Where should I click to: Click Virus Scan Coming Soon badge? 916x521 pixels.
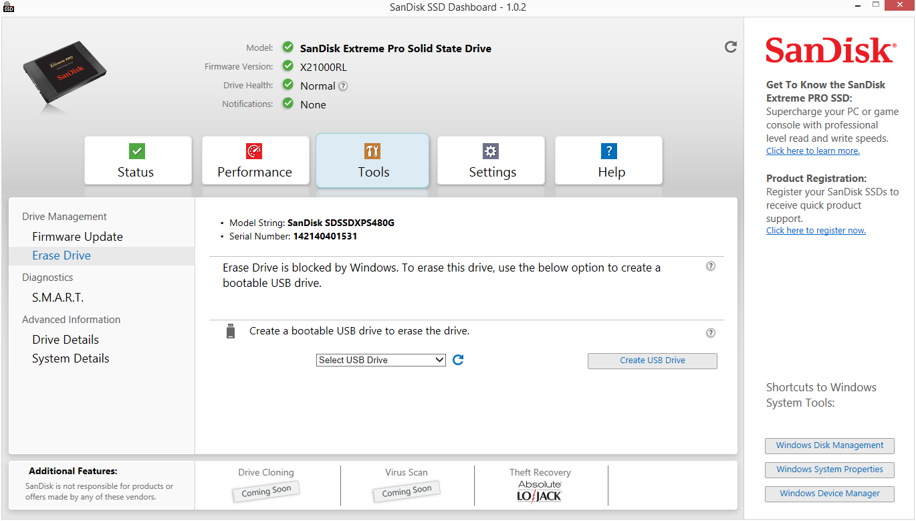(407, 491)
